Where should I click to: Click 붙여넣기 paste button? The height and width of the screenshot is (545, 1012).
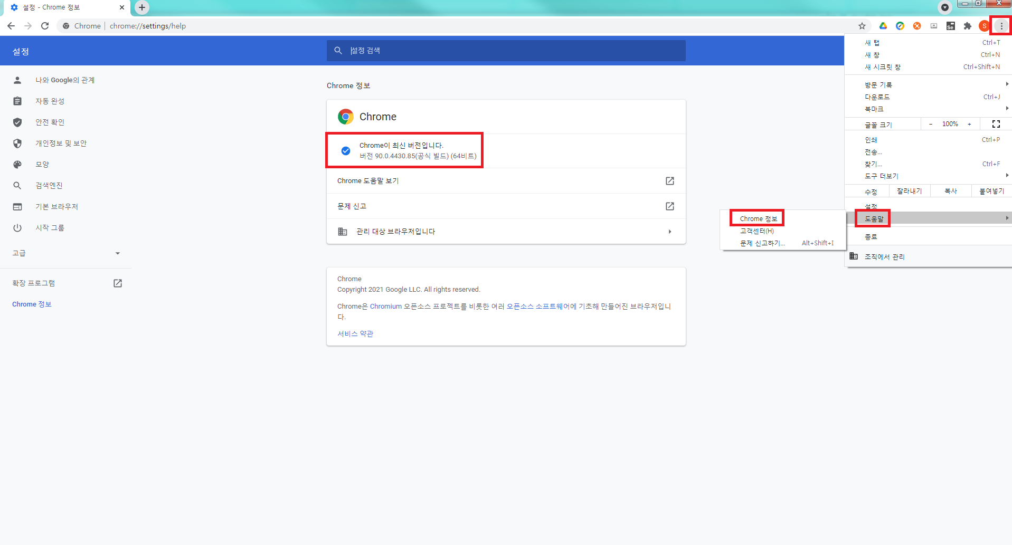(991, 191)
